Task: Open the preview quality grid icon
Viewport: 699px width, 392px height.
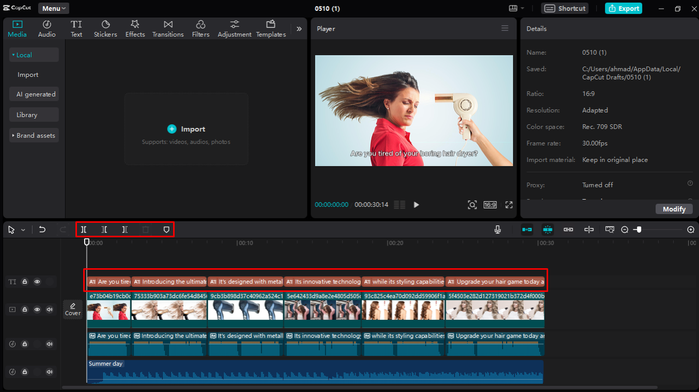Action: click(400, 205)
